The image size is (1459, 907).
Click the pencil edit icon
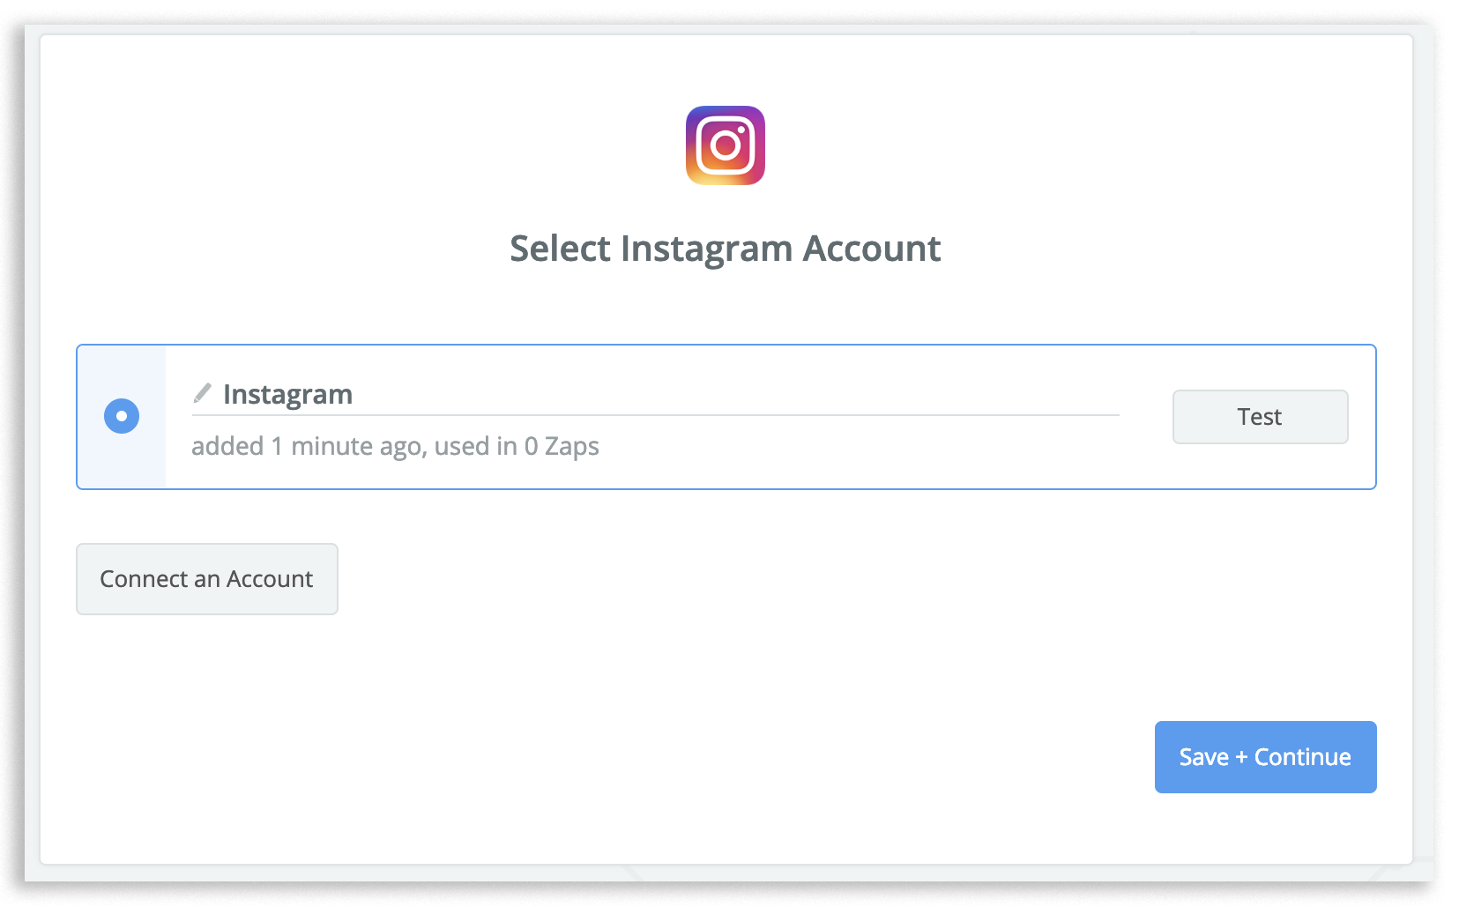click(x=202, y=393)
